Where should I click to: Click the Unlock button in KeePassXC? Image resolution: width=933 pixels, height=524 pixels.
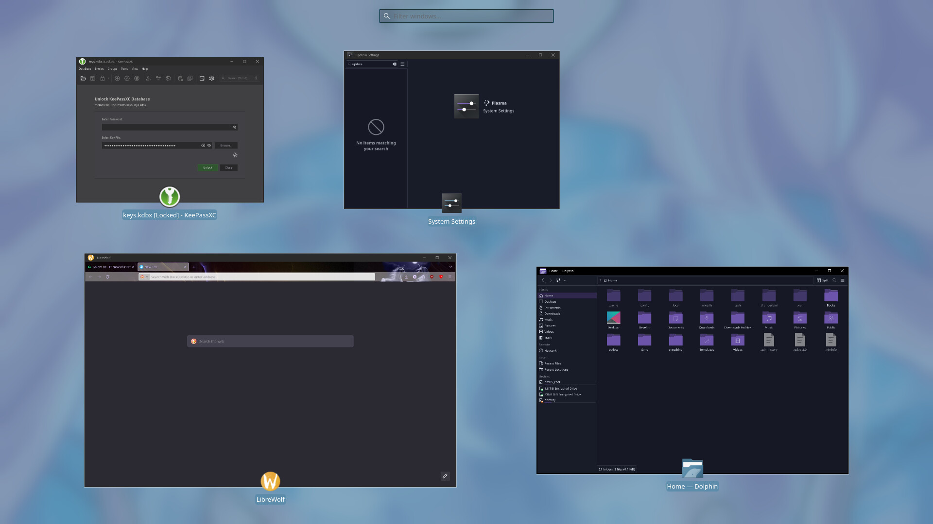pos(207,167)
